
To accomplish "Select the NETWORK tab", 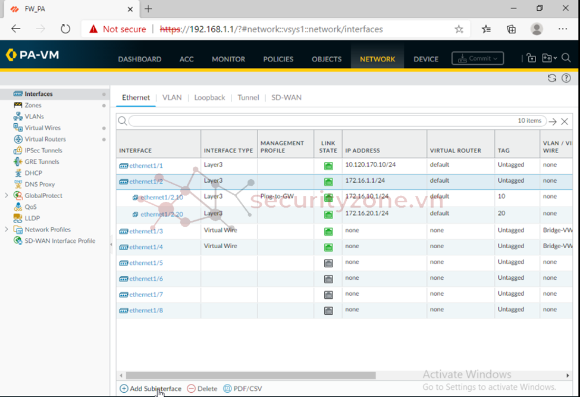I will (x=377, y=59).
